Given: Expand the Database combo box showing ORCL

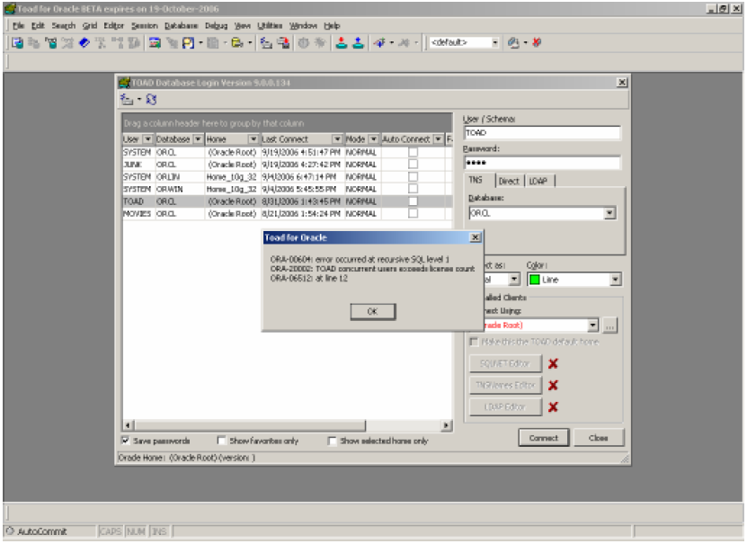Looking at the screenshot, I should (x=609, y=213).
